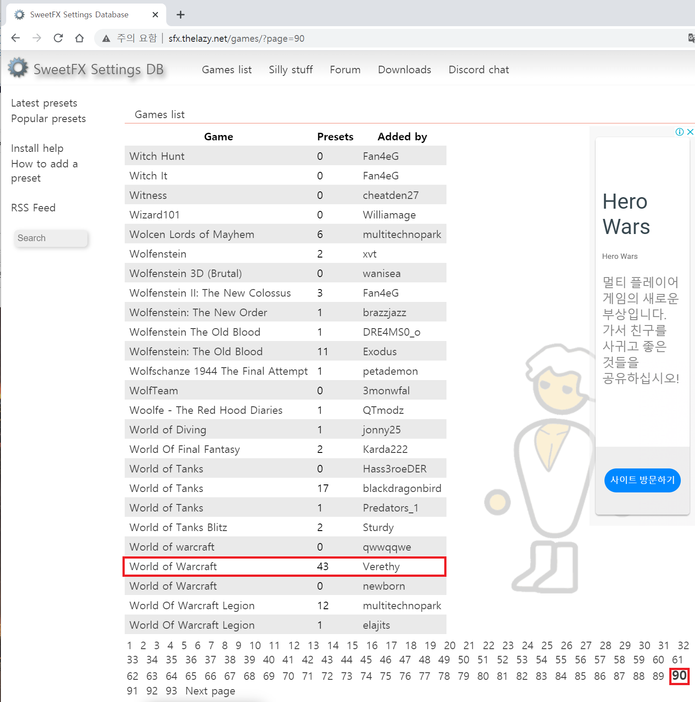Image resolution: width=695 pixels, height=702 pixels.
Task: Go to page 91 of games list
Action: coord(132,691)
